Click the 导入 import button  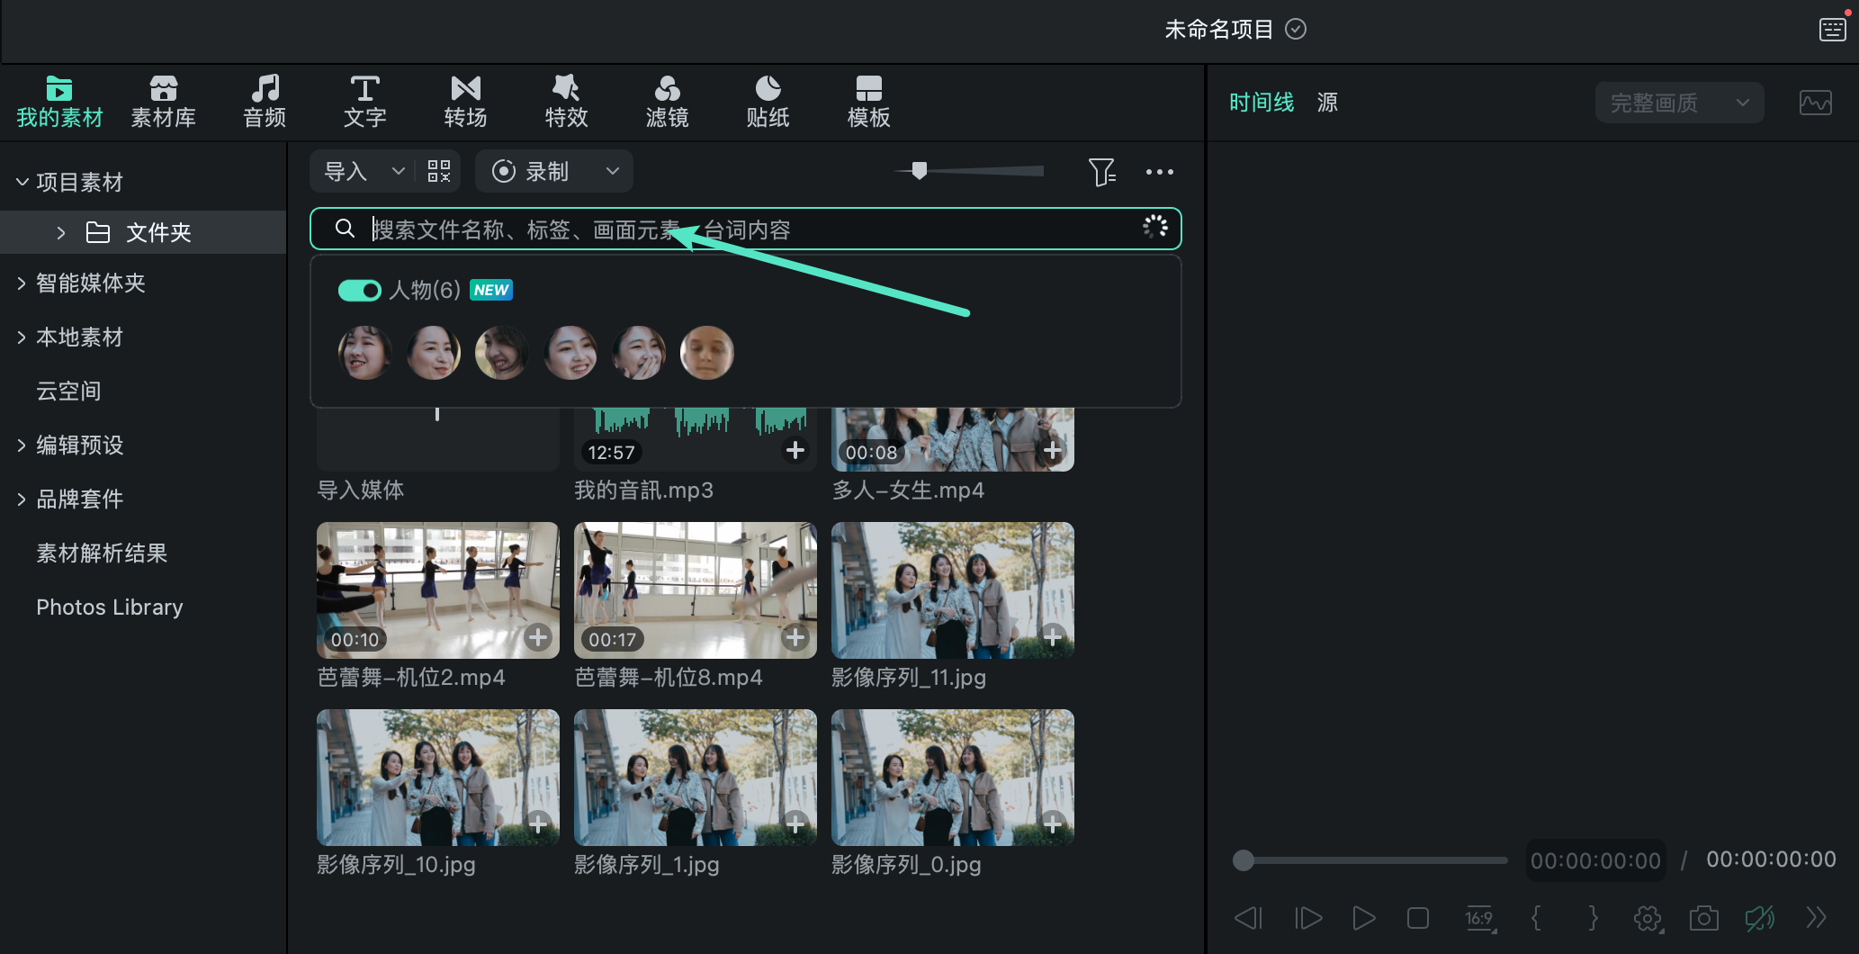(x=346, y=171)
